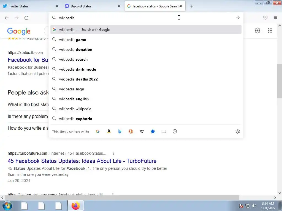The image size is (282, 211).
Task: Open 45 Facebook Status Updates TurboFuture link
Action: click(82, 161)
